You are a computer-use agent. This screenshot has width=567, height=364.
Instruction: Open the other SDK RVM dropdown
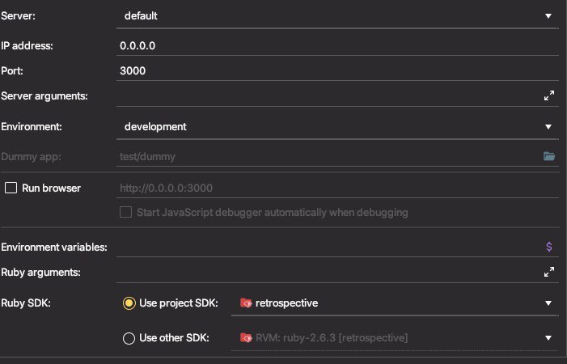coord(395,338)
